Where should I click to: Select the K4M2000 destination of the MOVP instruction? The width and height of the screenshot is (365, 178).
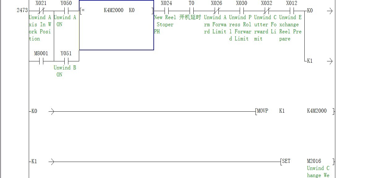(x=316, y=111)
